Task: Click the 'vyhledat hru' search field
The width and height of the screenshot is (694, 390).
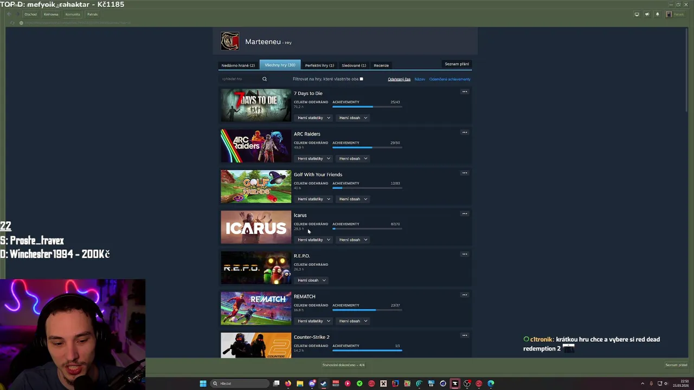Action: (241, 79)
